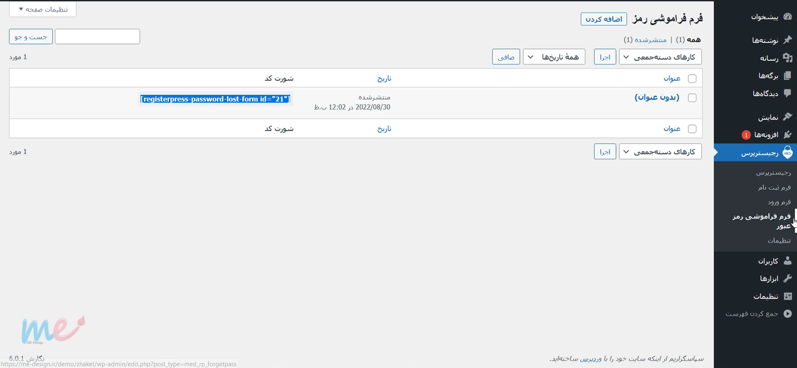
Task: Open the top کارهای دسته‌جمعی dropdown
Action: coord(660,57)
